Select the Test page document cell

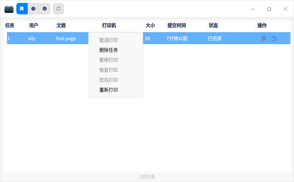coord(66,38)
